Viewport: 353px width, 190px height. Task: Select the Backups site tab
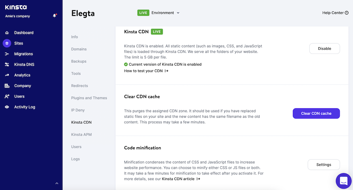pos(79,61)
